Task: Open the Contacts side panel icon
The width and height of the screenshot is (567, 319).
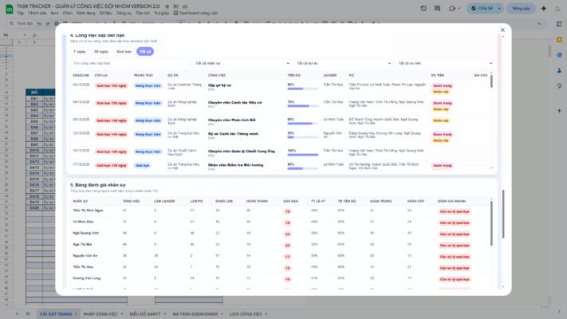Action: [x=559, y=70]
